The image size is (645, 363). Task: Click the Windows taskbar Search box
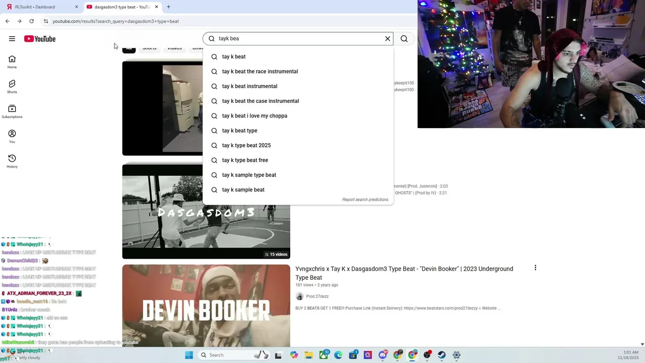click(x=233, y=355)
